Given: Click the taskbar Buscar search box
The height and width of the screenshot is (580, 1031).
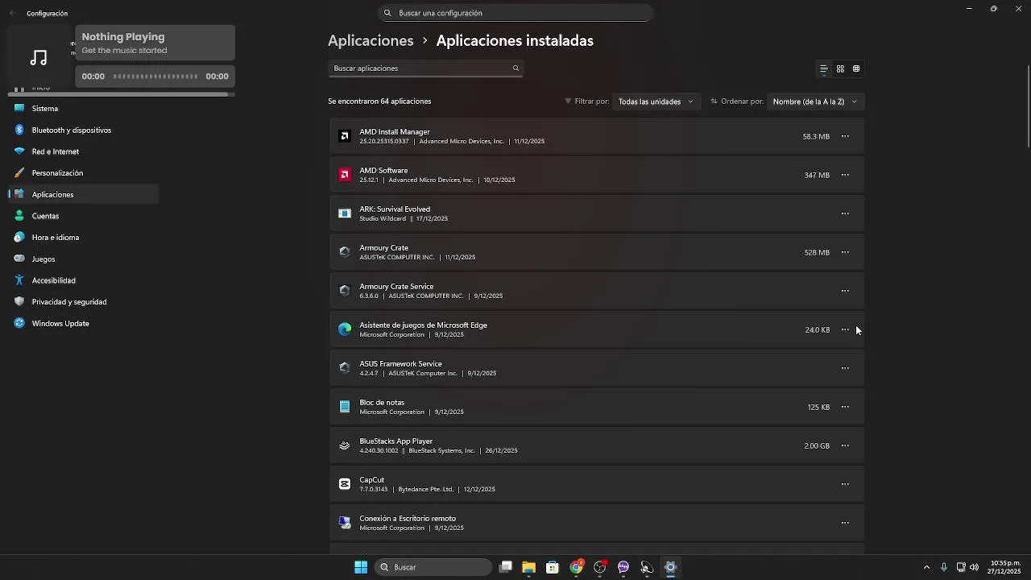Looking at the screenshot, I should [x=435, y=567].
